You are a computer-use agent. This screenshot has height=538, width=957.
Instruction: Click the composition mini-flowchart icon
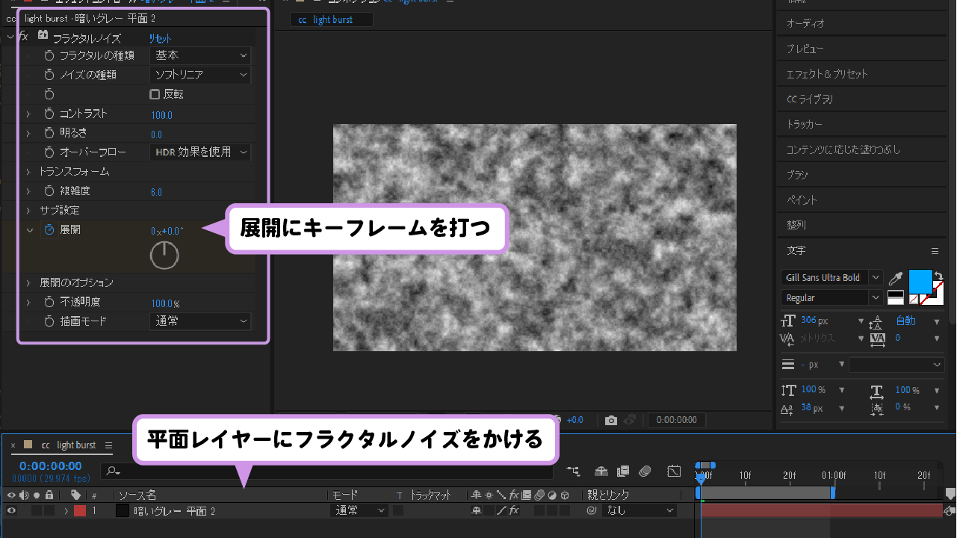[572, 471]
